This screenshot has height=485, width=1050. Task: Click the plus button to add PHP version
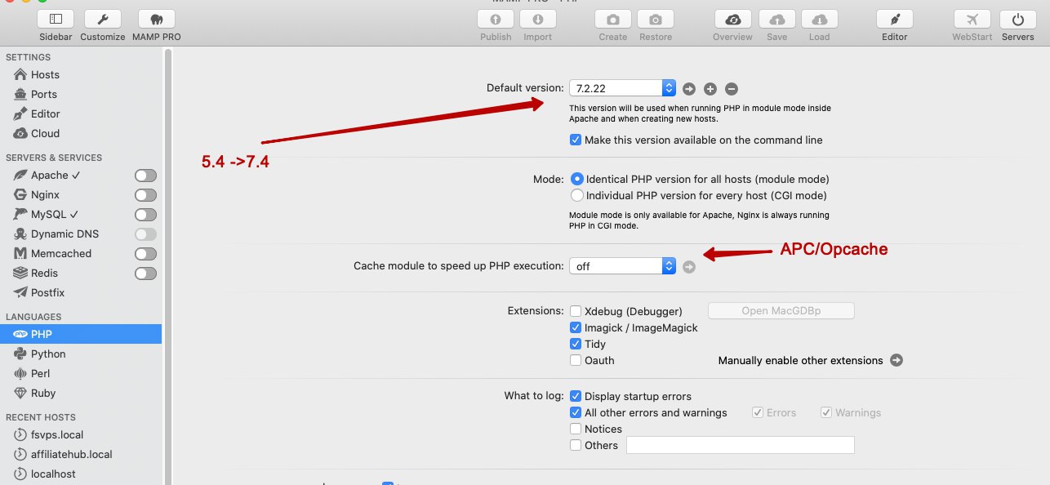click(710, 88)
